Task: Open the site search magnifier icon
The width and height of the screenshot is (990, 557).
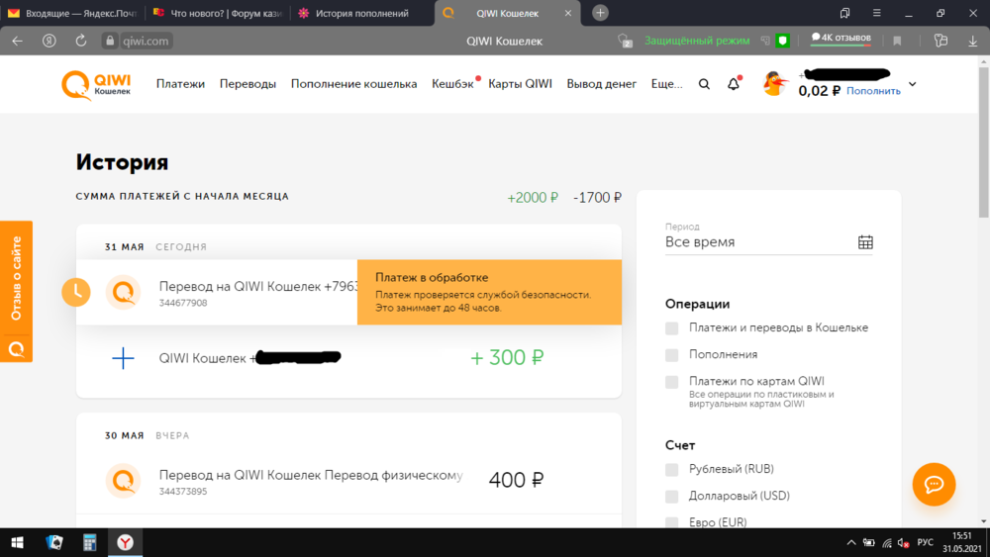Action: coord(704,84)
